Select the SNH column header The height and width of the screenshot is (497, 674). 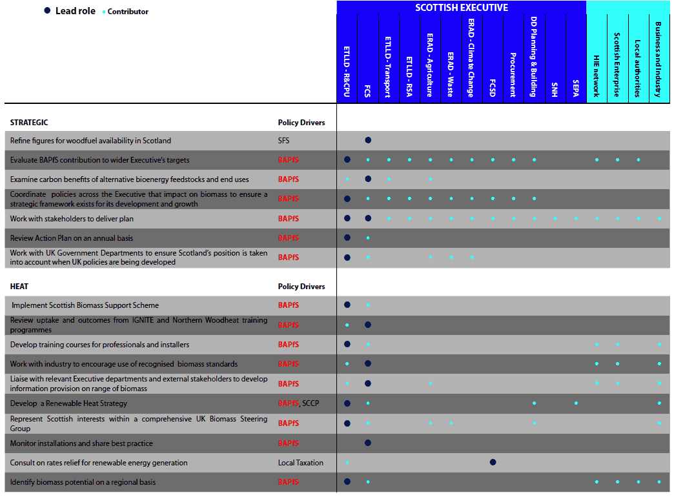(555, 90)
